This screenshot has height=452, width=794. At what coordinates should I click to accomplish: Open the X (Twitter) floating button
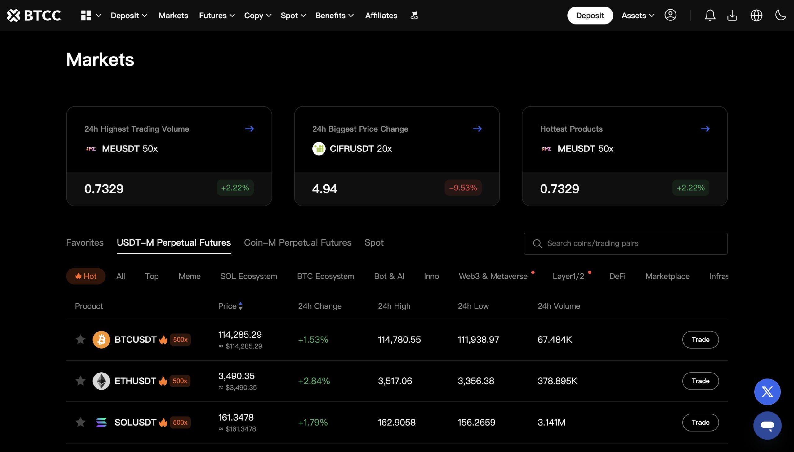[767, 392]
